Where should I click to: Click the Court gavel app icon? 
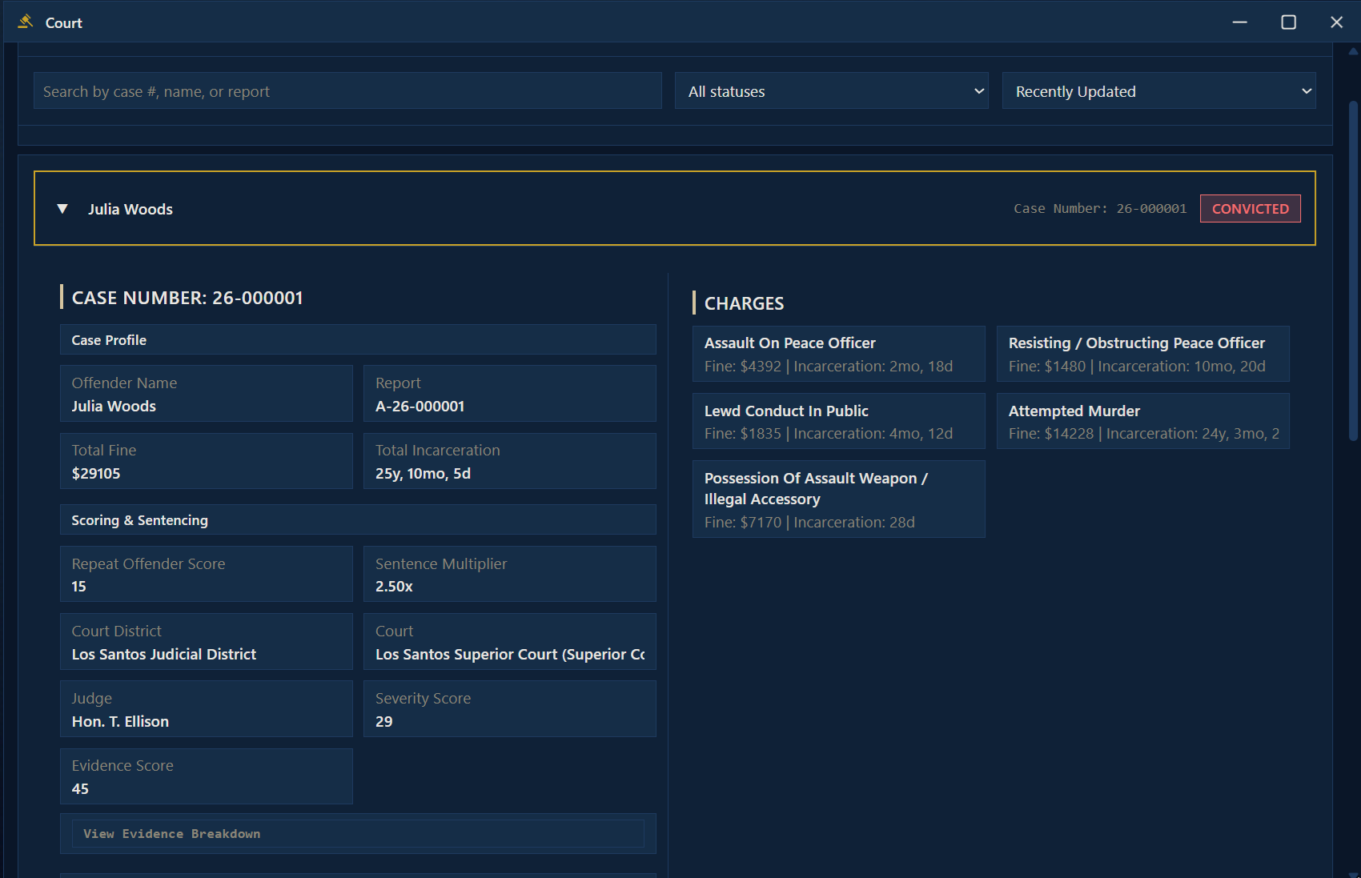coord(26,22)
